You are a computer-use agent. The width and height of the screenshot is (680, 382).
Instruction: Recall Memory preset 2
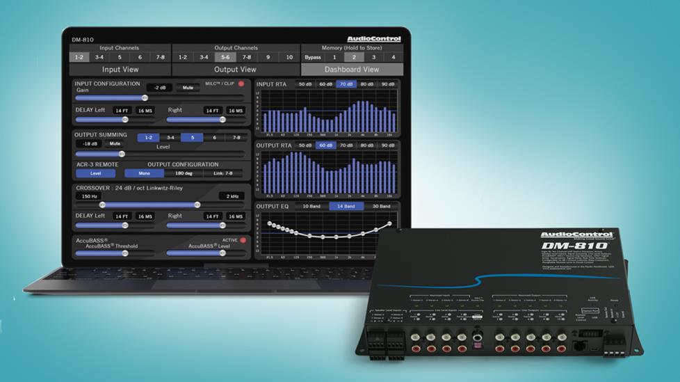pyautogui.click(x=354, y=57)
